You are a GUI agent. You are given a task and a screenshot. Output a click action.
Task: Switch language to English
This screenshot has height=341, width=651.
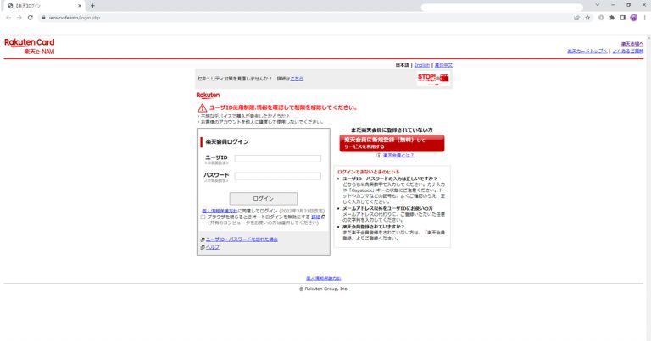point(422,65)
